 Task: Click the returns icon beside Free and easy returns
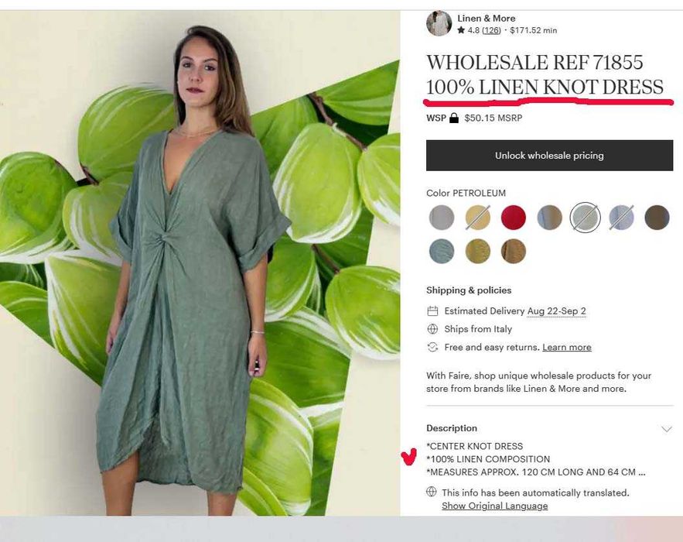[x=432, y=347]
